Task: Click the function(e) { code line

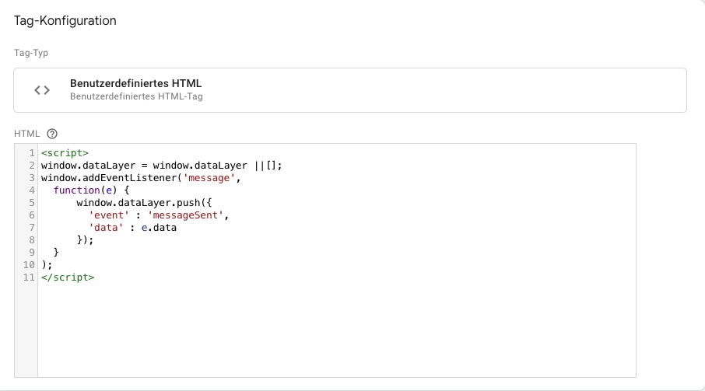Action: (x=91, y=190)
